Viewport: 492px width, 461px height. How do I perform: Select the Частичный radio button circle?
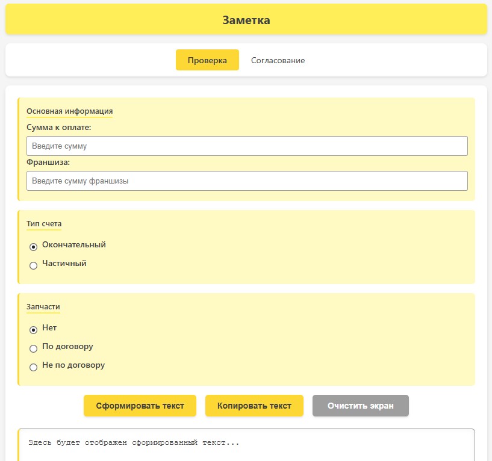(x=34, y=265)
